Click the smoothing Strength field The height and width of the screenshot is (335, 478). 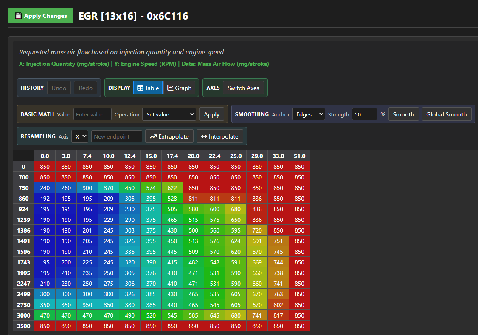364,114
